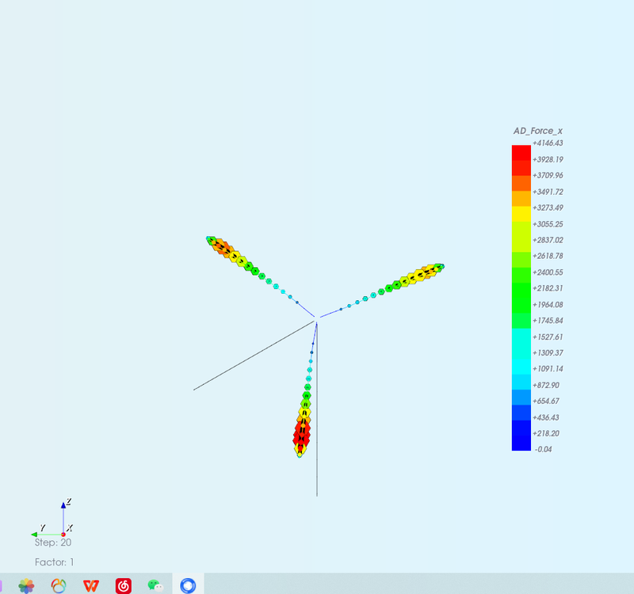The image size is (634, 594).
Task: Click legend value +2182.31
Action: tap(548, 288)
